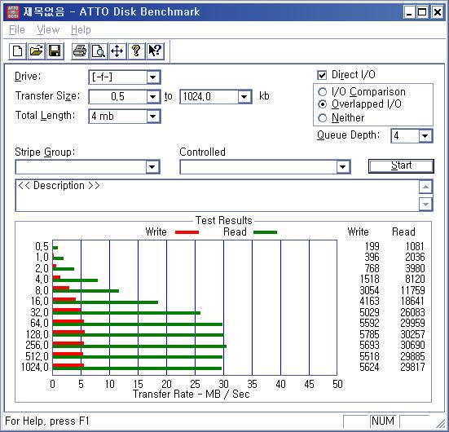The width and height of the screenshot is (449, 432).
Task: Open the Total Length dropdown 4 mb
Action: coord(153,117)
